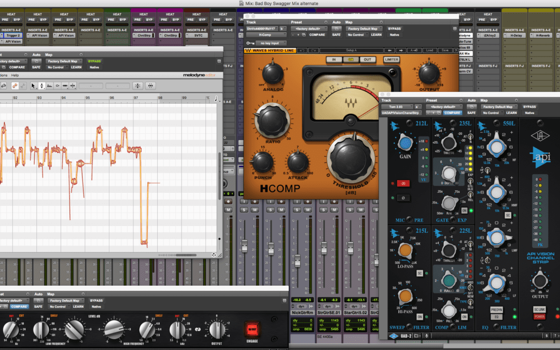Viewport: 560px width, 350px height.
Task: Open H-Comp Factory Default Map dropdown
Action: tap(365, 29)
